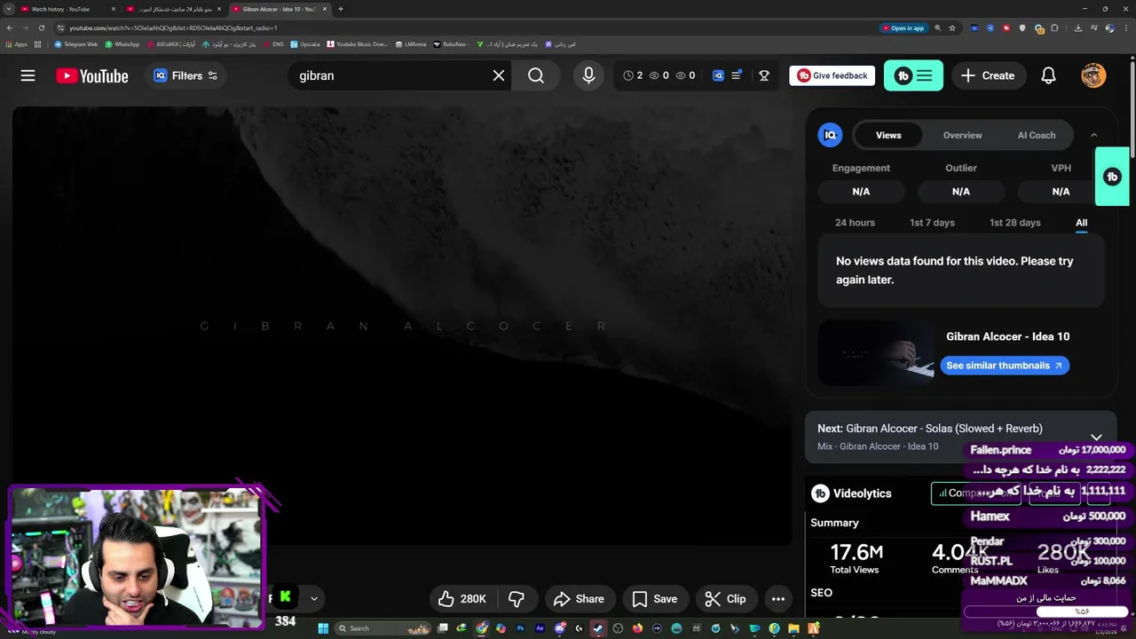Screen dimensions: 1136x639
Task: Clear the search box with the X
Action: [x=499, y=75]
